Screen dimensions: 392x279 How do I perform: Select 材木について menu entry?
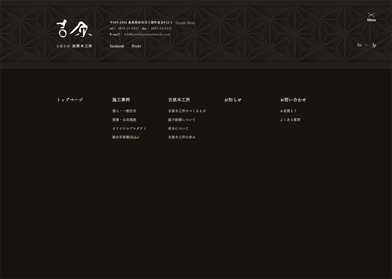tap(178, 129)
